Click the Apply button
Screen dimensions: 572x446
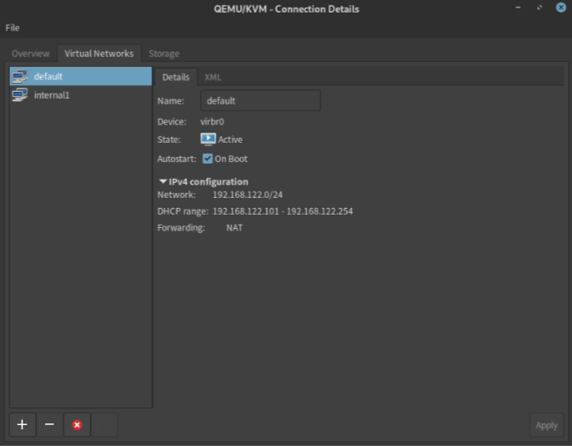coord(546,425)
